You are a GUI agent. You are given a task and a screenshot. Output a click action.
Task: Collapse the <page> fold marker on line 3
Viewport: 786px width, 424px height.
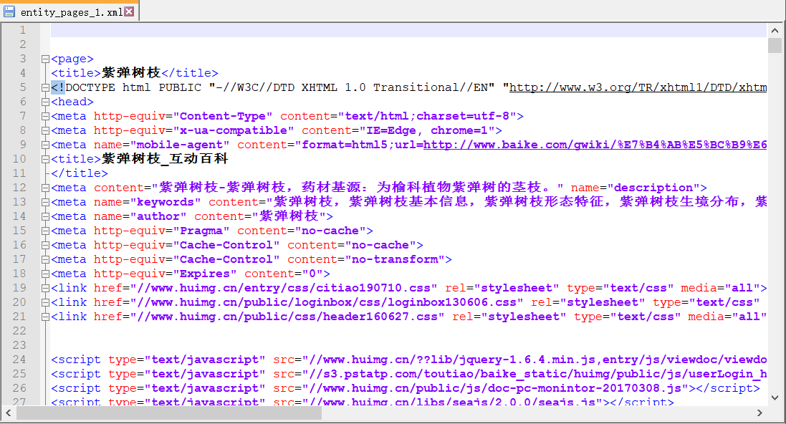point(45,59)
